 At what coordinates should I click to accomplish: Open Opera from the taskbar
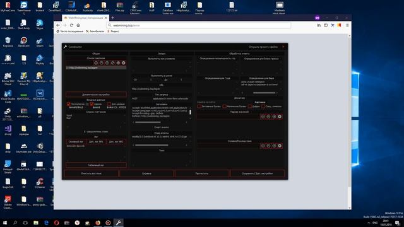[56, 223]
